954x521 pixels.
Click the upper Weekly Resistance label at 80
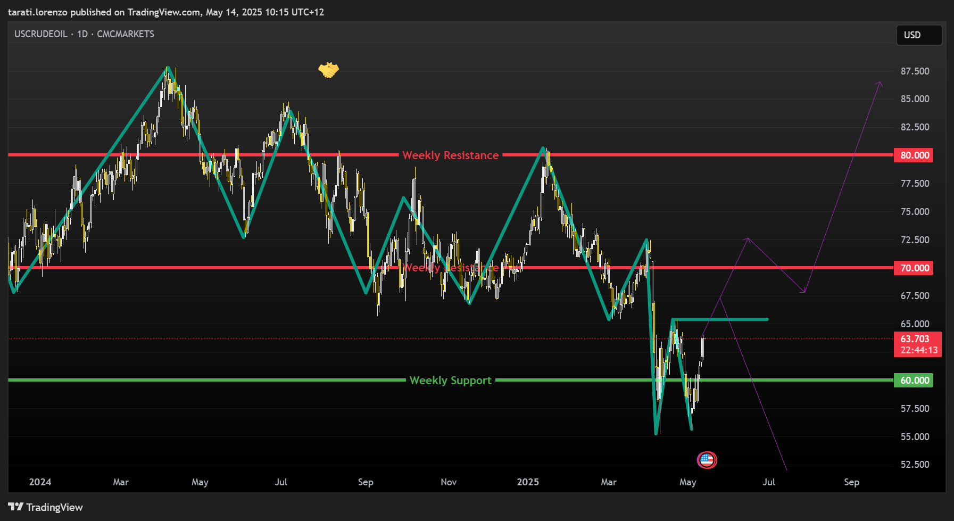click(x=451, y=155)
